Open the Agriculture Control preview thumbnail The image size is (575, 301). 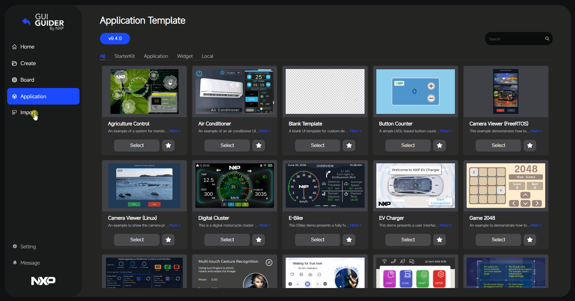pos(145,92)
